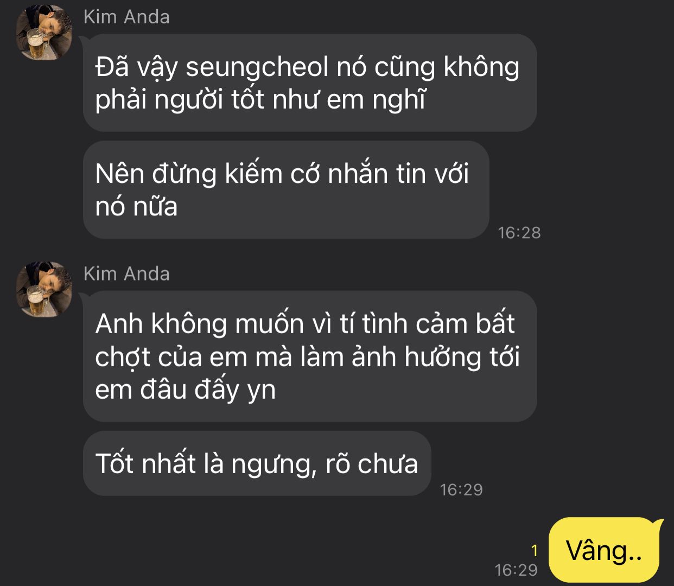Click the yellow unread count '1'
674x586 pixels.
[x=535, y=551]
